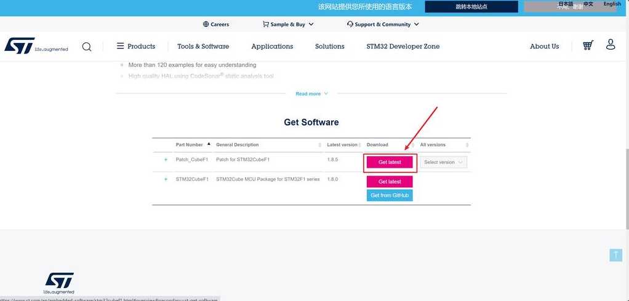Click the Patch_CubeF1 part number text
Image resolution: width=629 pixels, height=301 pixels.
[x=192, y=159]
